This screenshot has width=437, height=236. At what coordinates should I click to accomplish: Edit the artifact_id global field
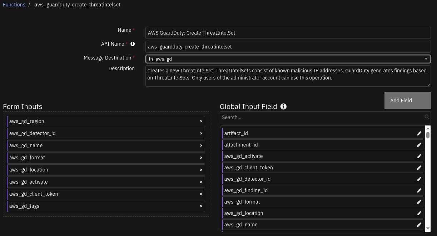(419, 133)
